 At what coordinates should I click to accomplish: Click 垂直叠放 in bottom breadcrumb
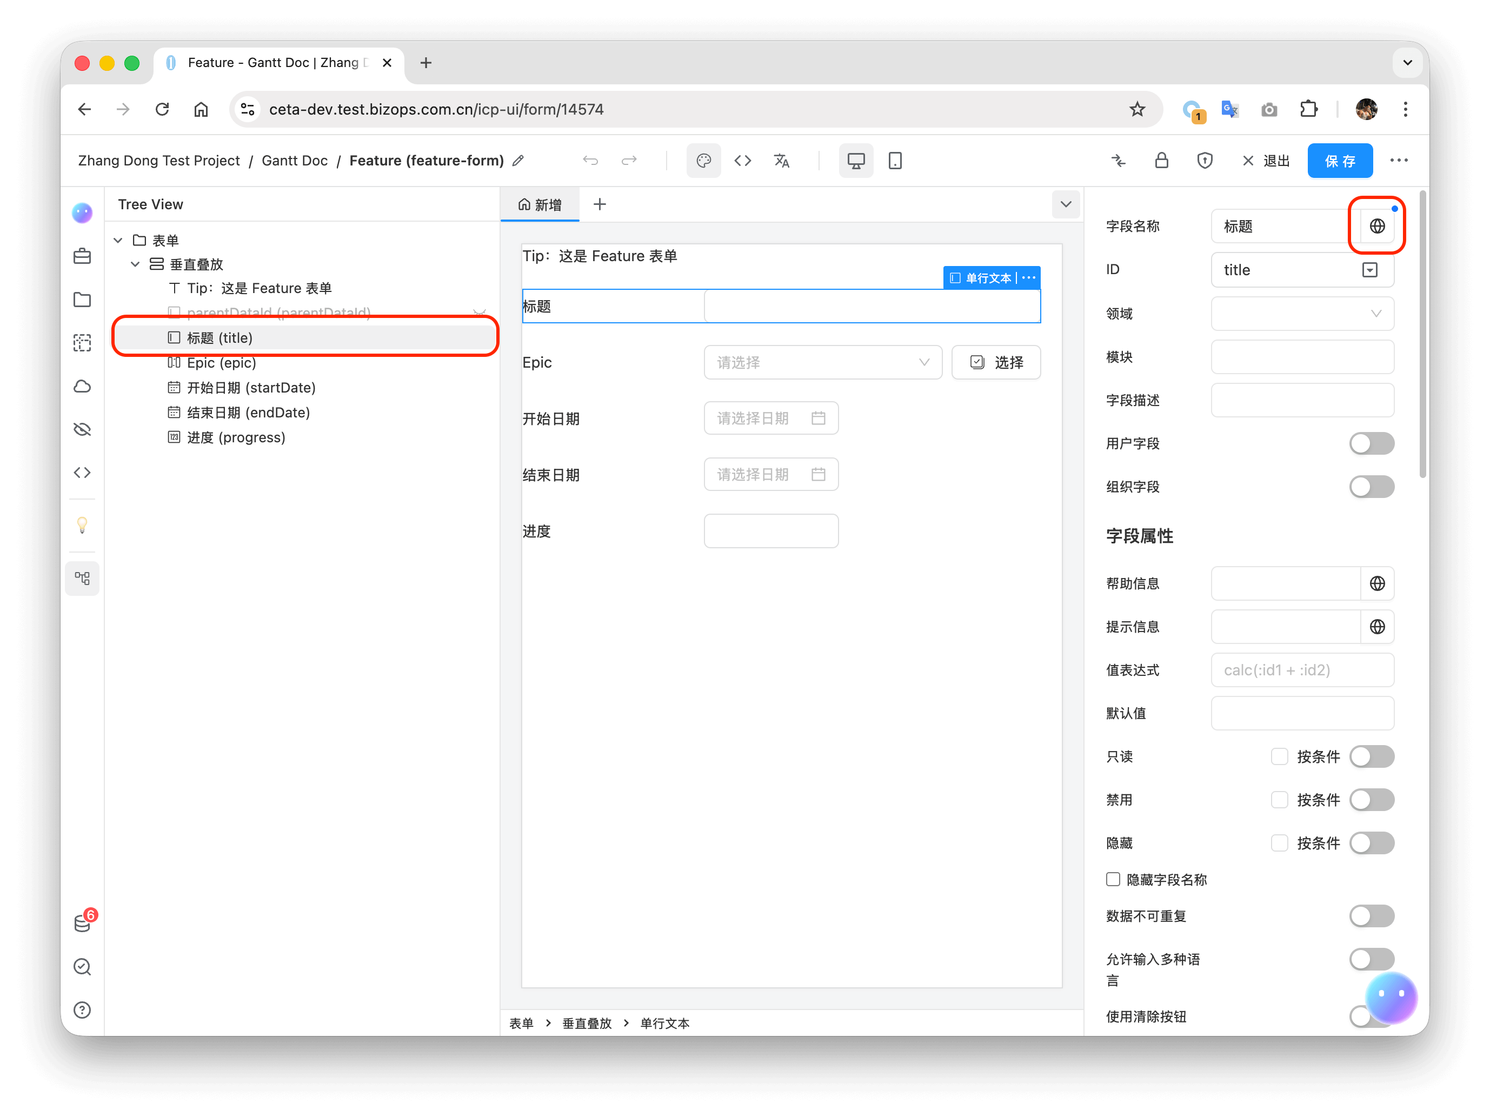pyautogui.click(x=587, y=1023)
